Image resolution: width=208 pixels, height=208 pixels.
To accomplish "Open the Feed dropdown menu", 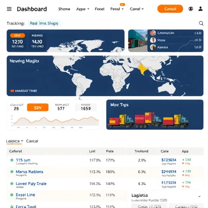I will [117, 9].
